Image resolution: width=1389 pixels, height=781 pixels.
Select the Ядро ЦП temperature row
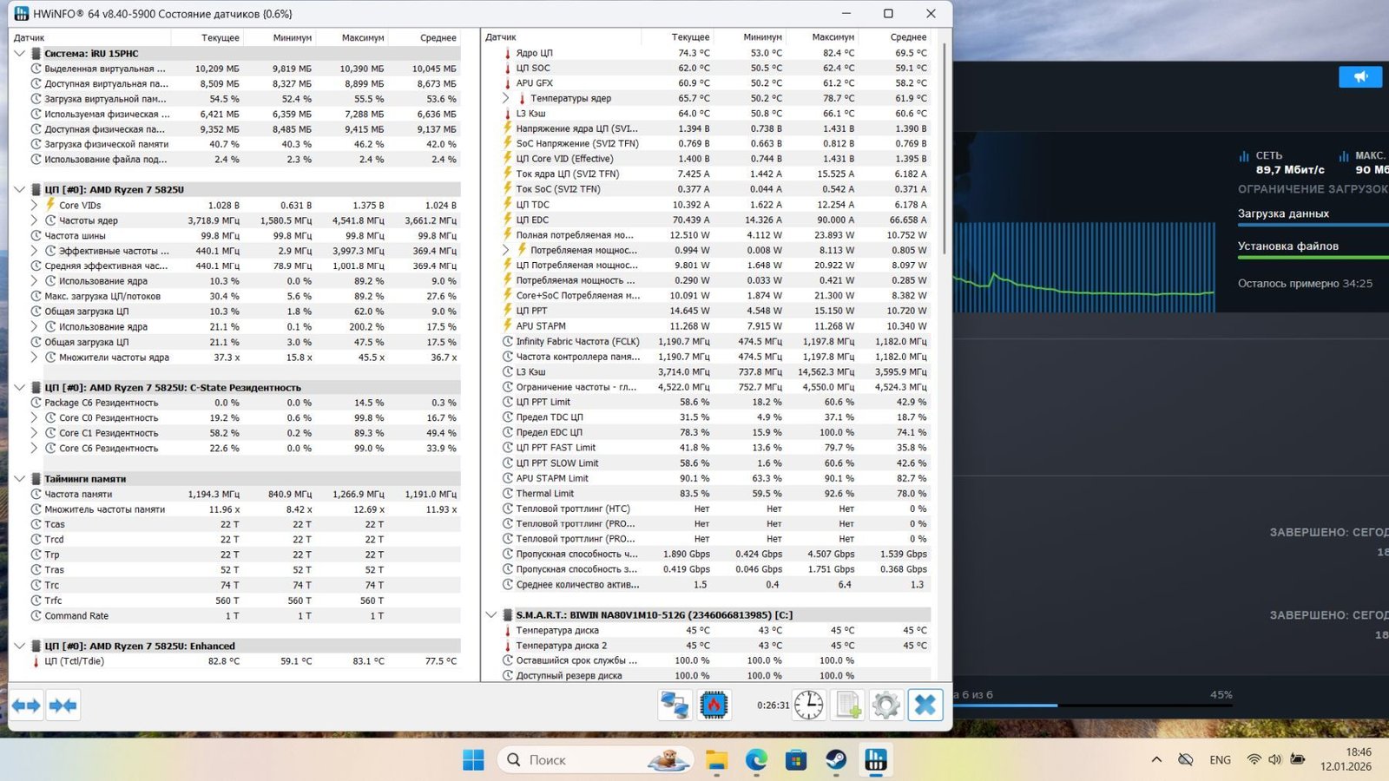point(714,53)
